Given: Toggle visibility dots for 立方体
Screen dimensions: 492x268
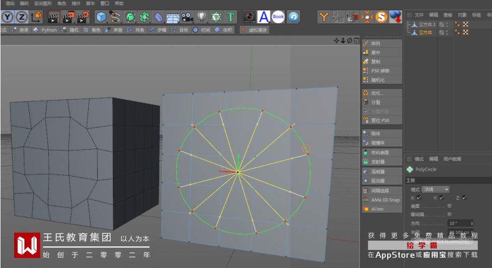Looking at the screenshot, I should pos(447,33).
